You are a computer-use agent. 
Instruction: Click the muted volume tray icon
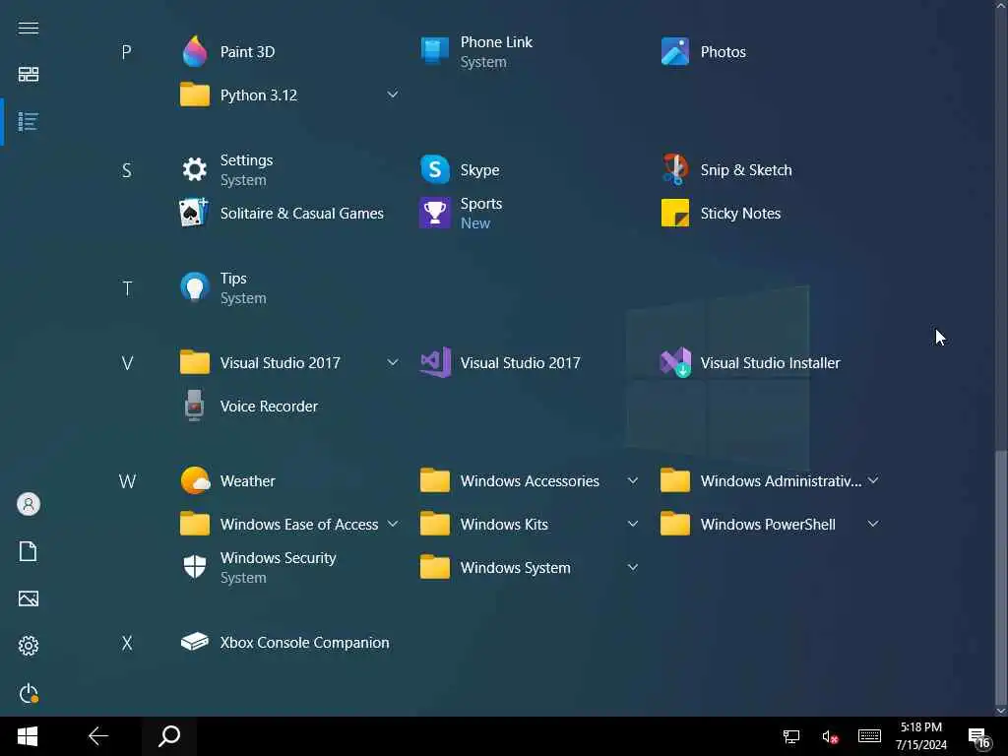[830, 736]
